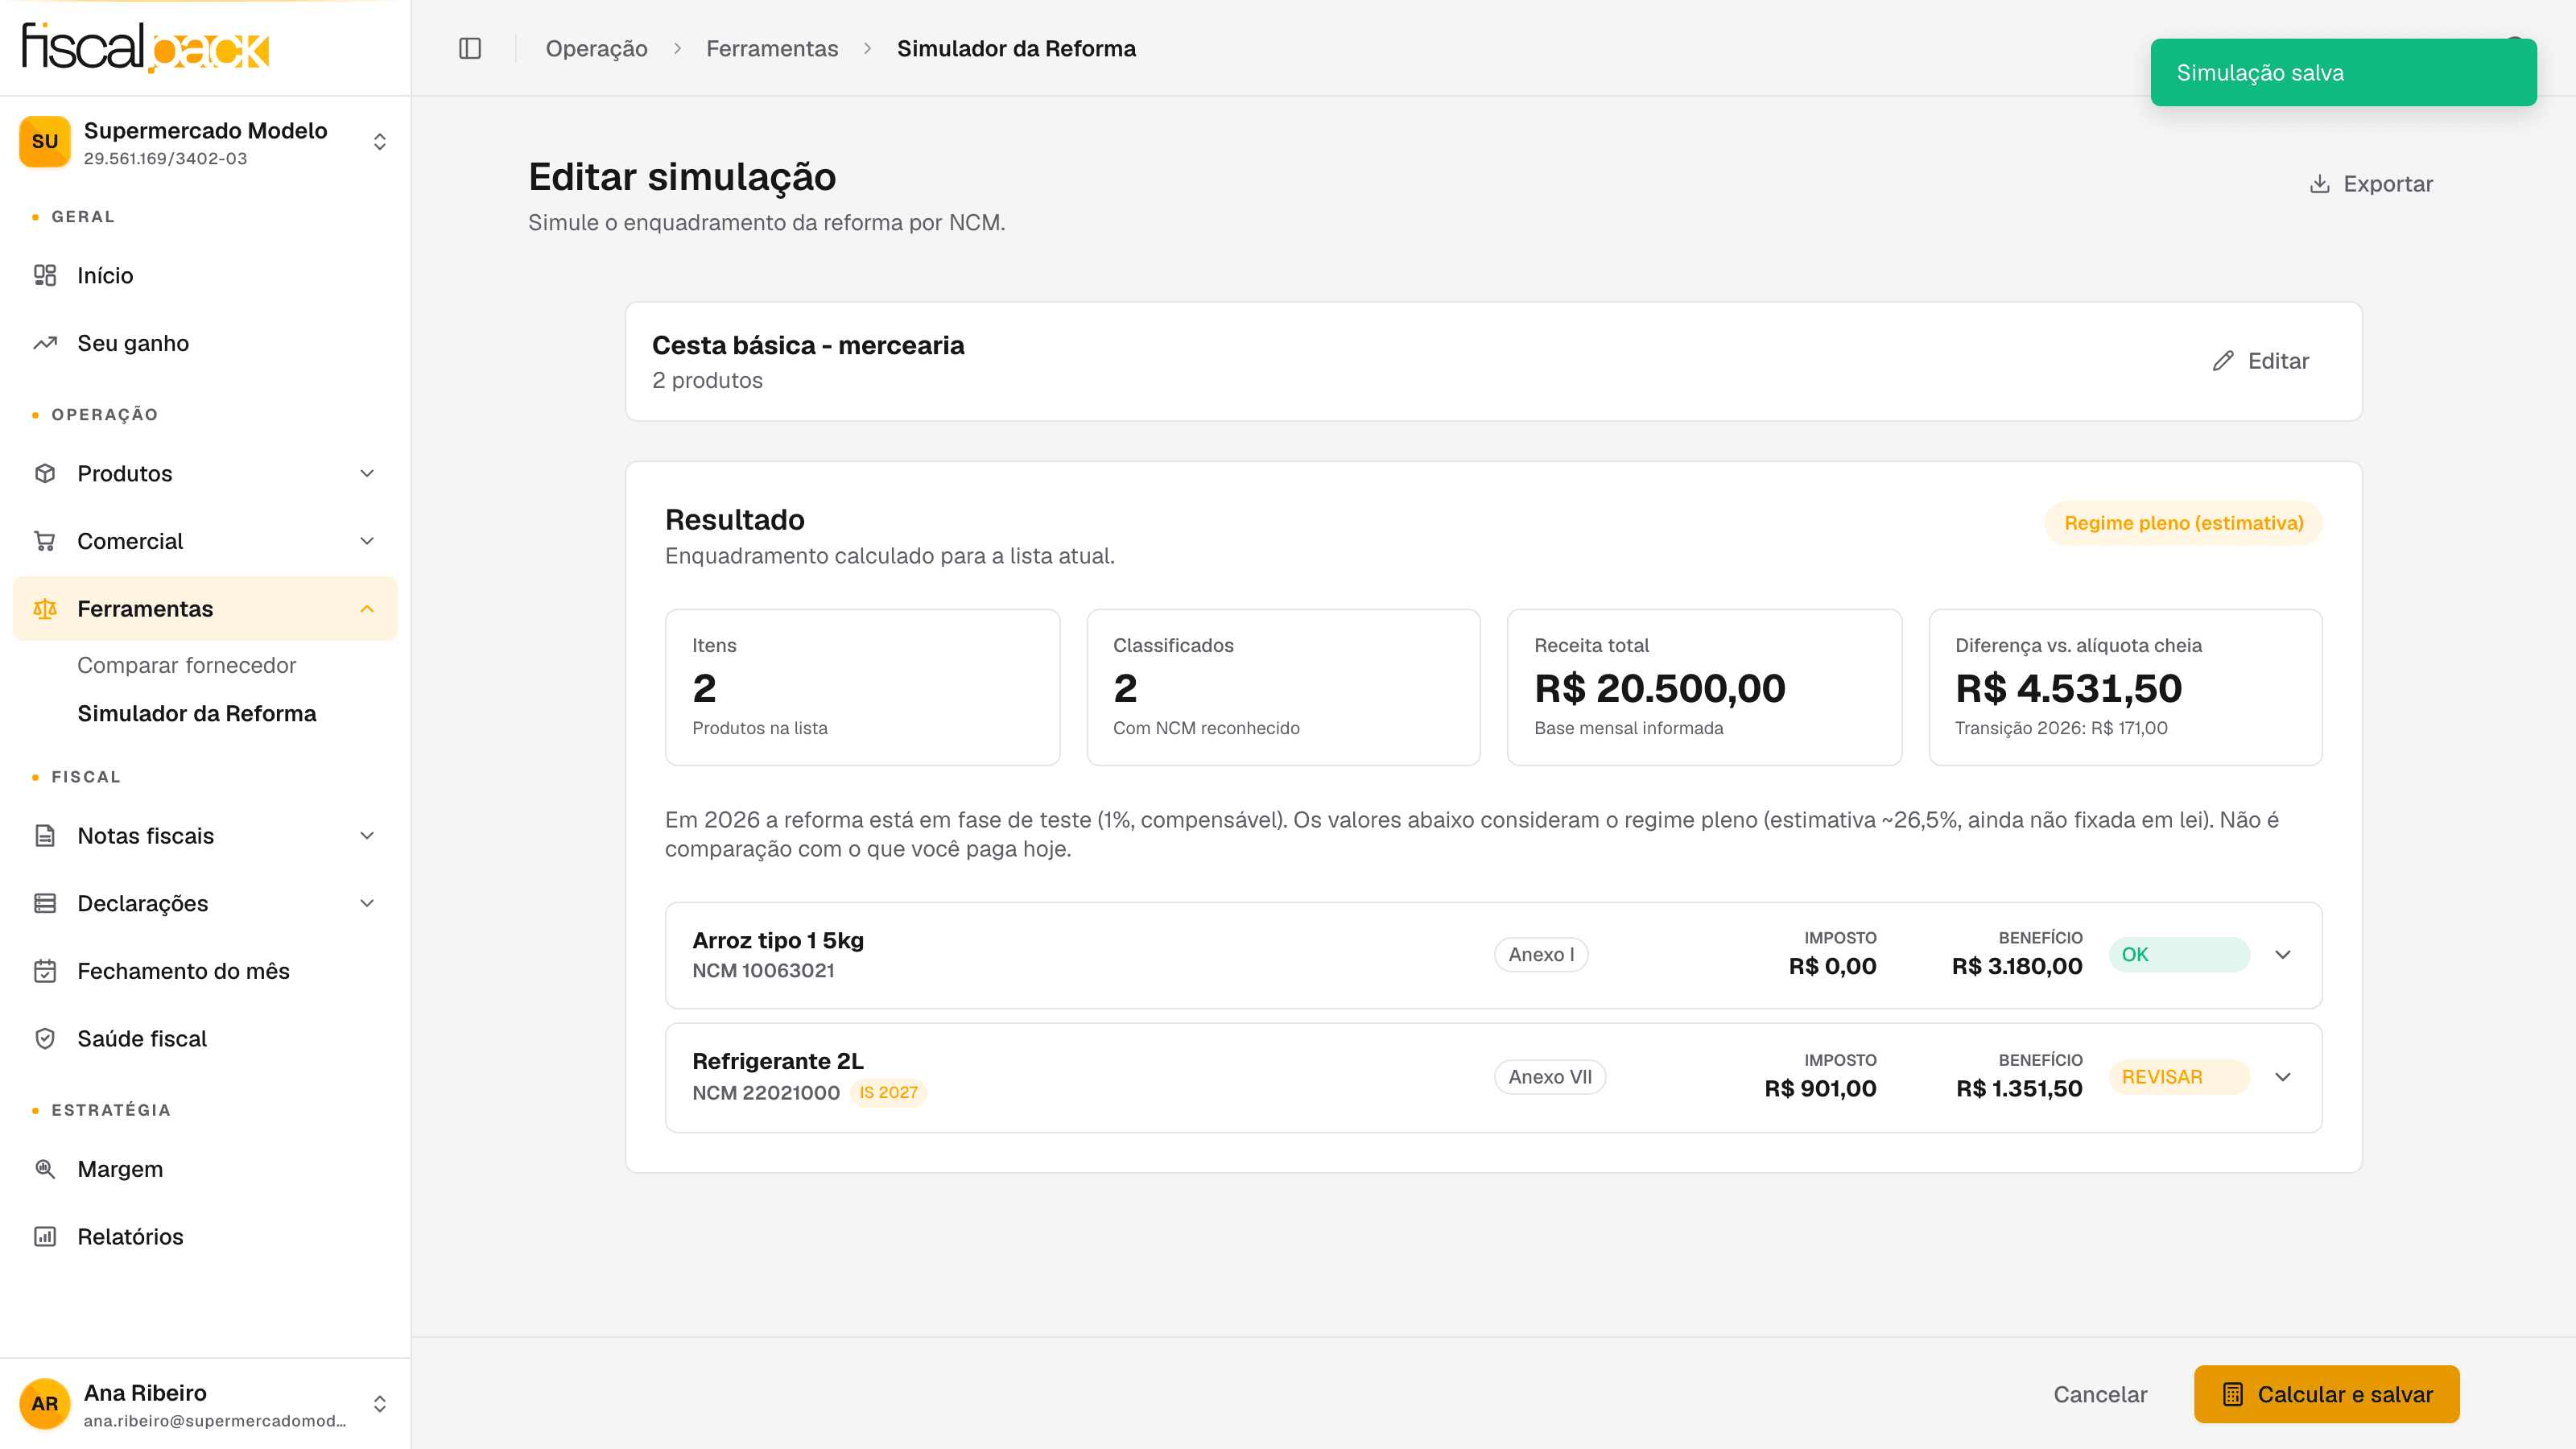Expand the Notas fiscais chevron
This screenshot has width=2576, height=1449.
(x=367, y=835)
